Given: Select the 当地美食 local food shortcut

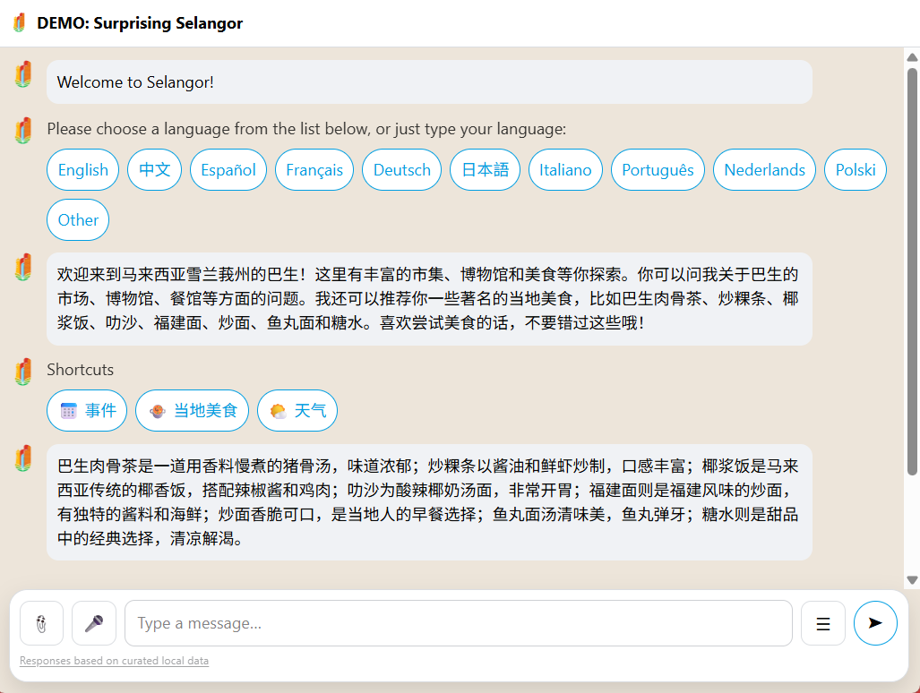Looking at the screenshot, I should 193,411.
